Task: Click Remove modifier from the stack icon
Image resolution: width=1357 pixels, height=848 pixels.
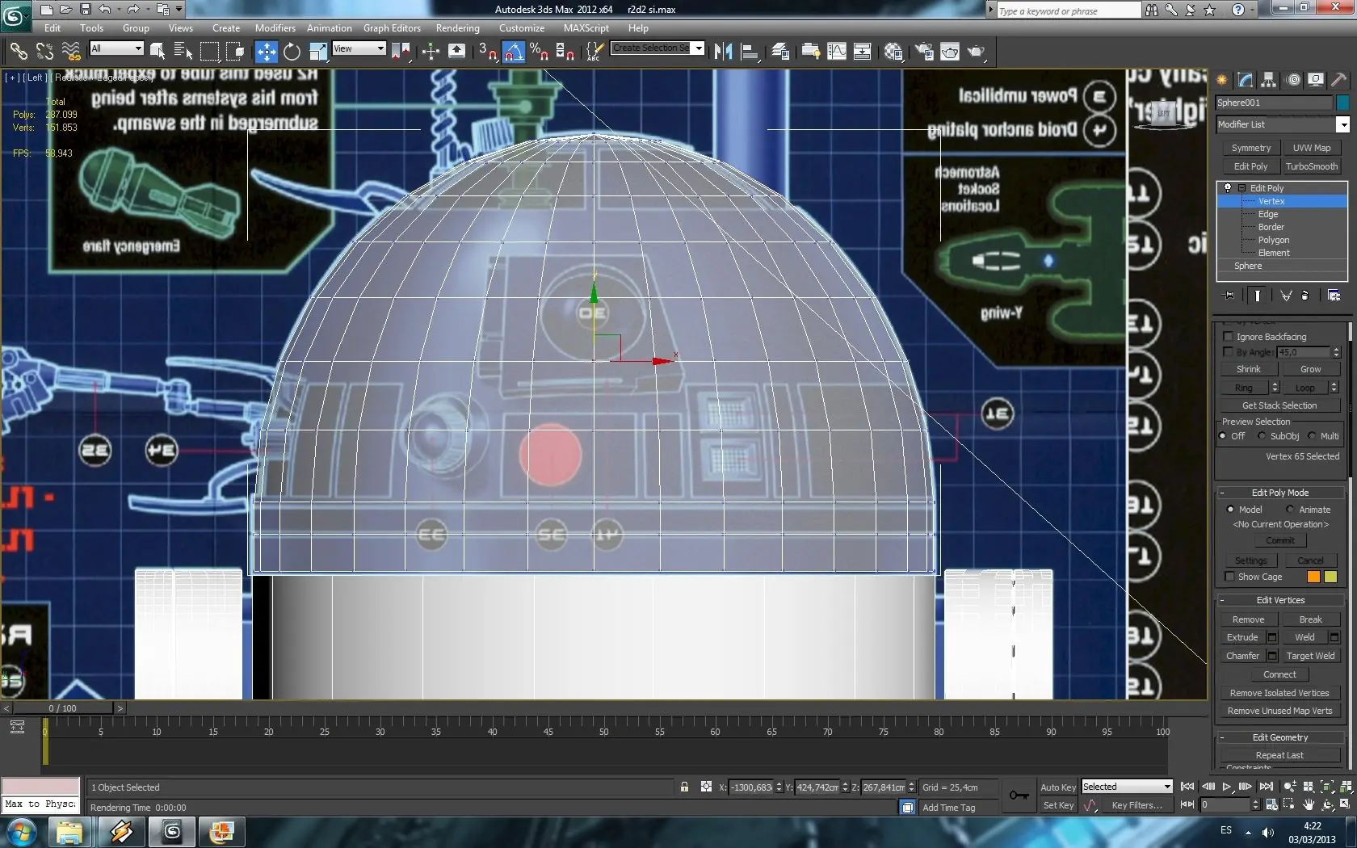Action: coord(1304,296)
